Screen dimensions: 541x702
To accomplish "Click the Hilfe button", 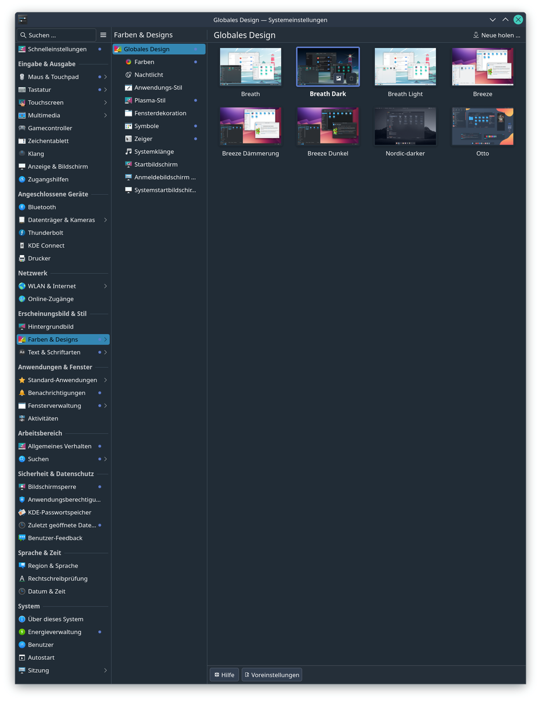I will point(224,675).
